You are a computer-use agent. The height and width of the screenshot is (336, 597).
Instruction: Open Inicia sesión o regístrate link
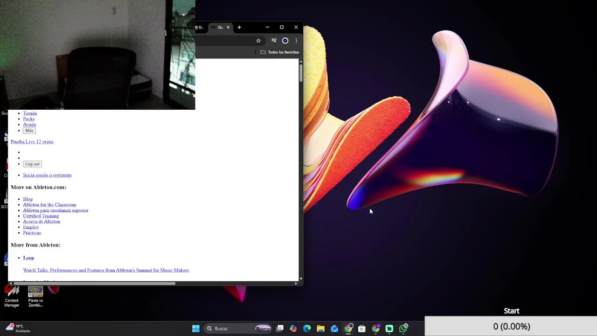pyautogui.click(x=47, y=175)
